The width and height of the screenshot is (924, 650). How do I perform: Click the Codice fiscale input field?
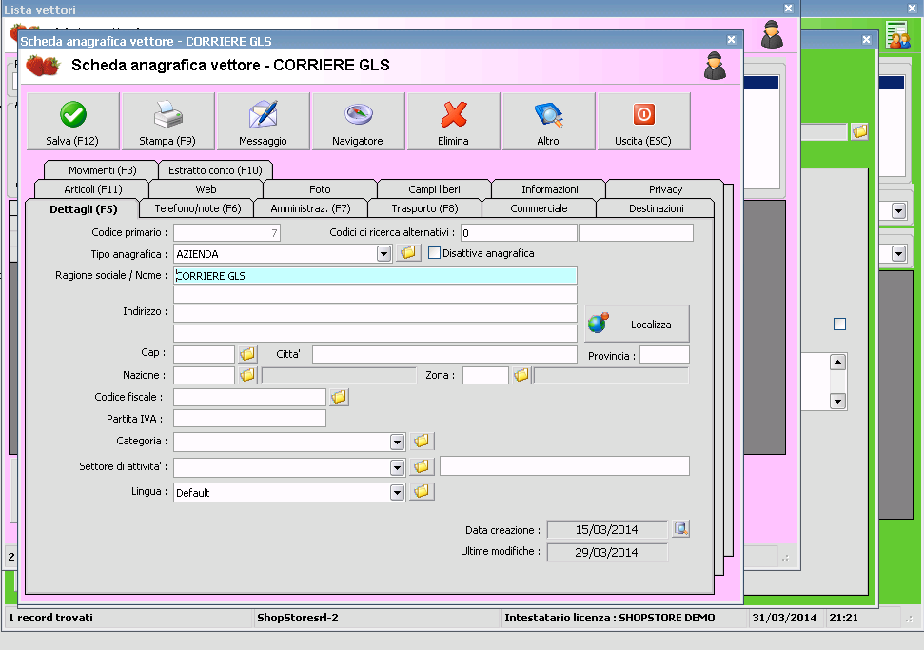(249, 397)
